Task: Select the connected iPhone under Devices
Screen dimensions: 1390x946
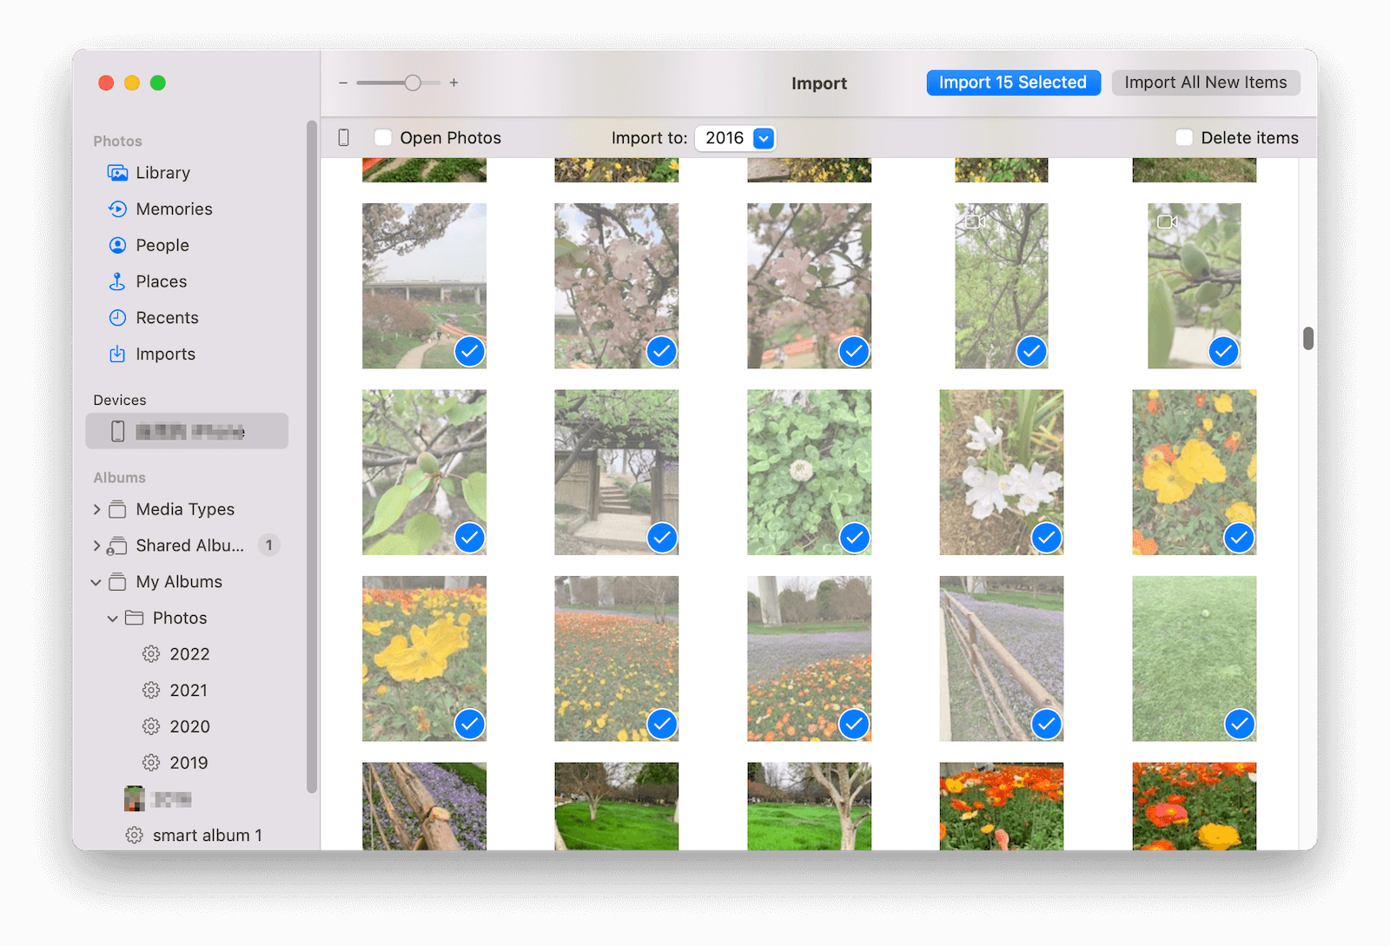Action: 186,431
